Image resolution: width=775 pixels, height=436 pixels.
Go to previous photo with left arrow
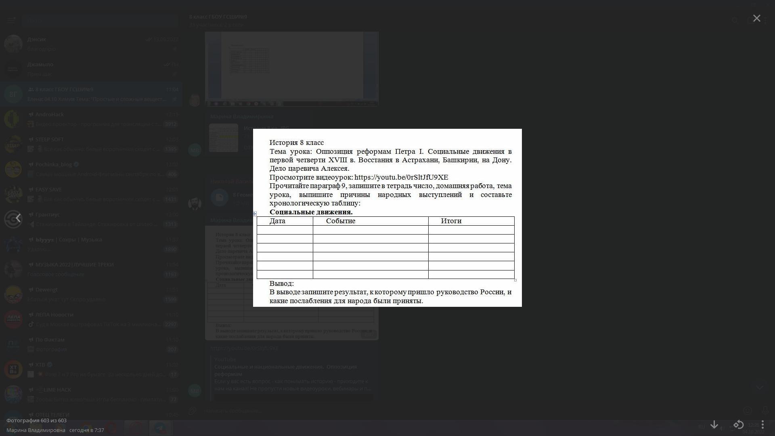click(18, 218)
